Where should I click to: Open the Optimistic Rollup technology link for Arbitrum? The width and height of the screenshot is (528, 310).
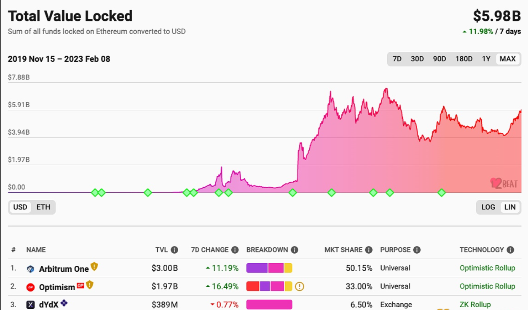pyautogui.click(x=487, y=268)
